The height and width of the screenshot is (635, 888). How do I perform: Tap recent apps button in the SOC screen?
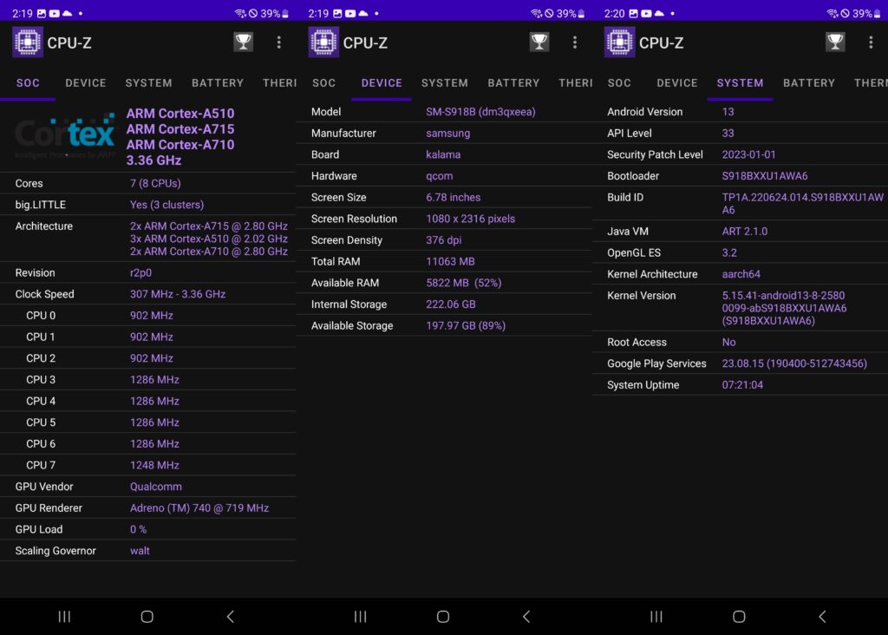pyautogui.click(x=64, y=616)
